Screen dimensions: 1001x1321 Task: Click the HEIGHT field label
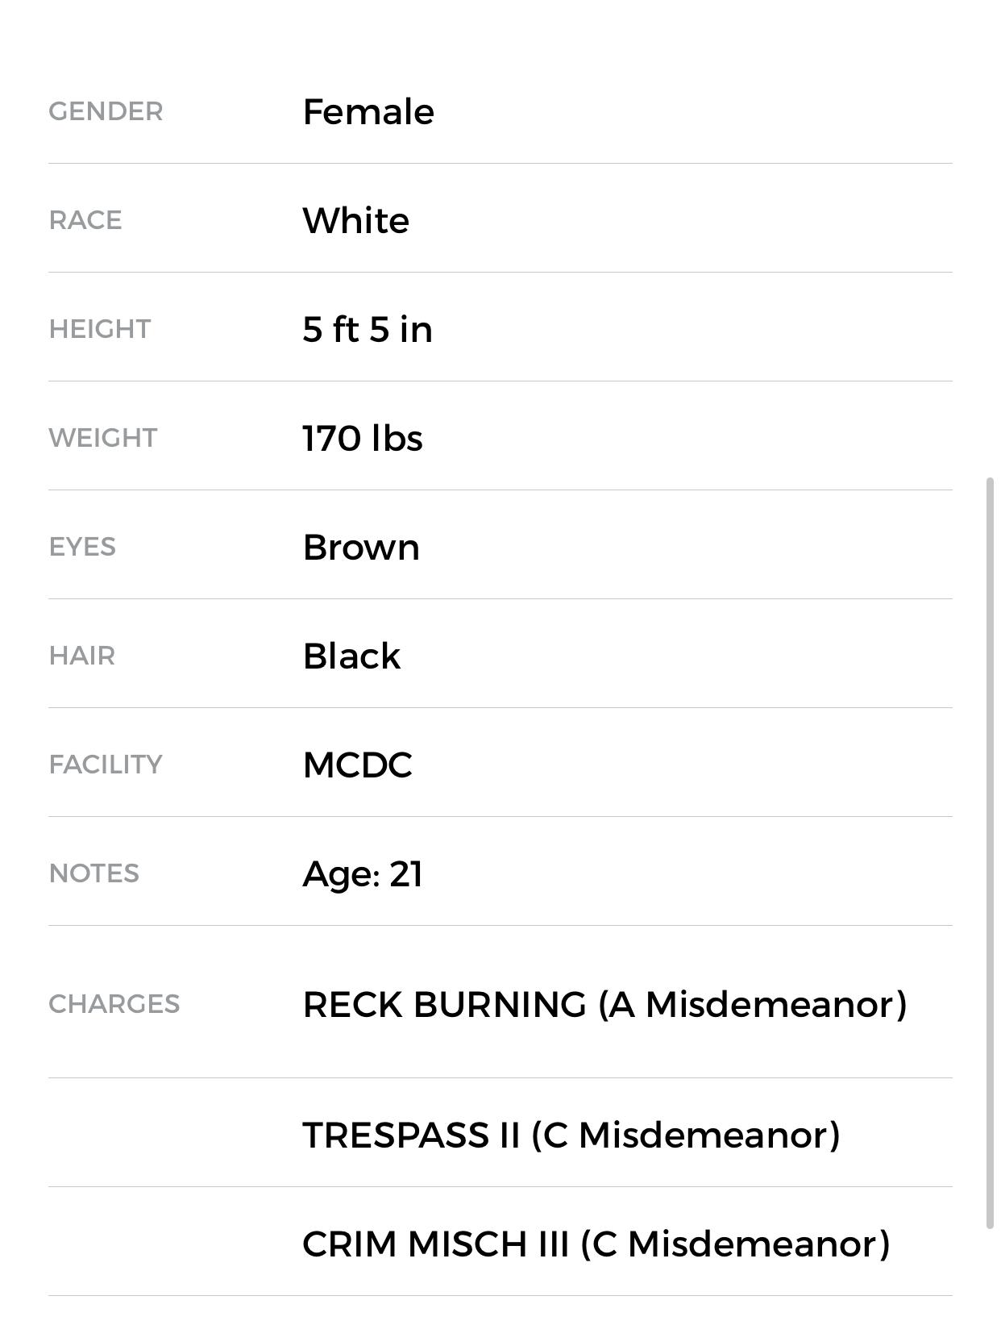(x=100, y=329)
